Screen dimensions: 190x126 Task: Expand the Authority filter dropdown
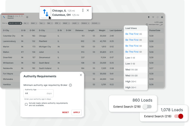(95, 23)
